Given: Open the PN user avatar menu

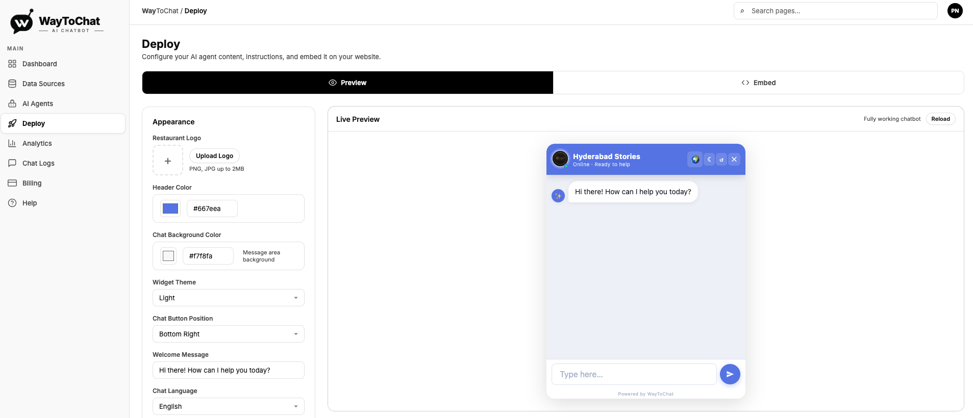Looking at the screenshot, I should [955, 11].
